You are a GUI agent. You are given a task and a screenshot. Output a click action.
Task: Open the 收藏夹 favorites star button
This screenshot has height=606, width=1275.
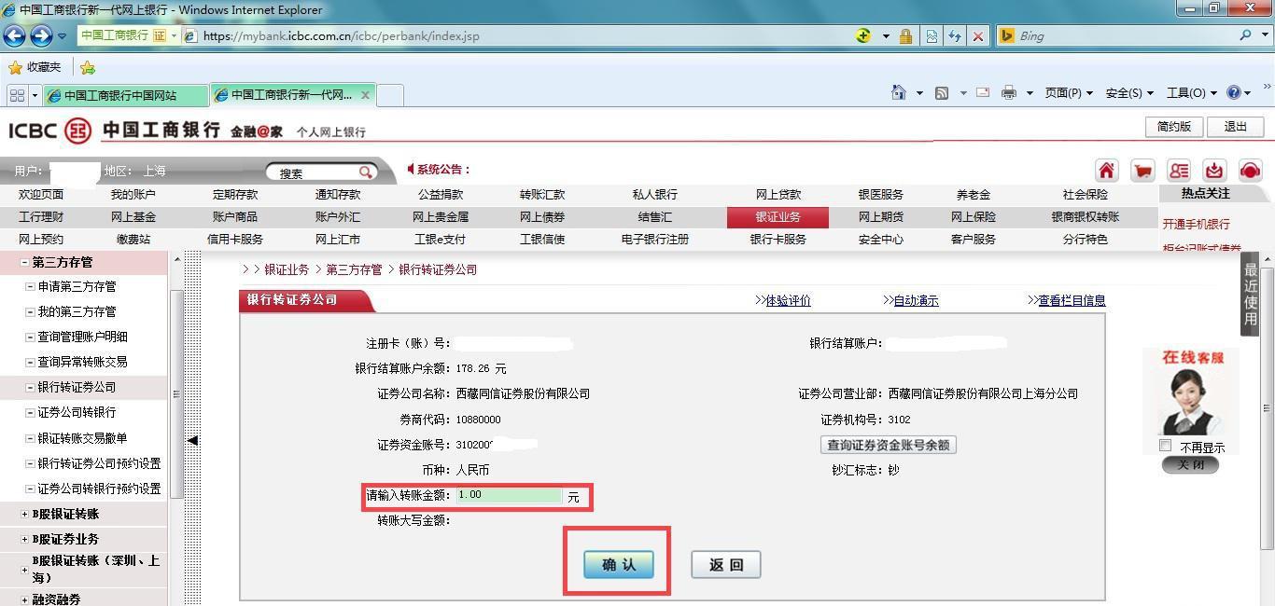click(x=35, y=67)
